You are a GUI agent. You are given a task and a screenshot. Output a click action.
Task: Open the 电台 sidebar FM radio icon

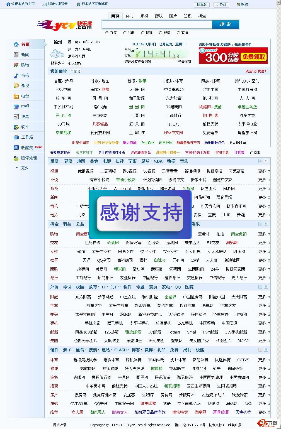(16, 96)
